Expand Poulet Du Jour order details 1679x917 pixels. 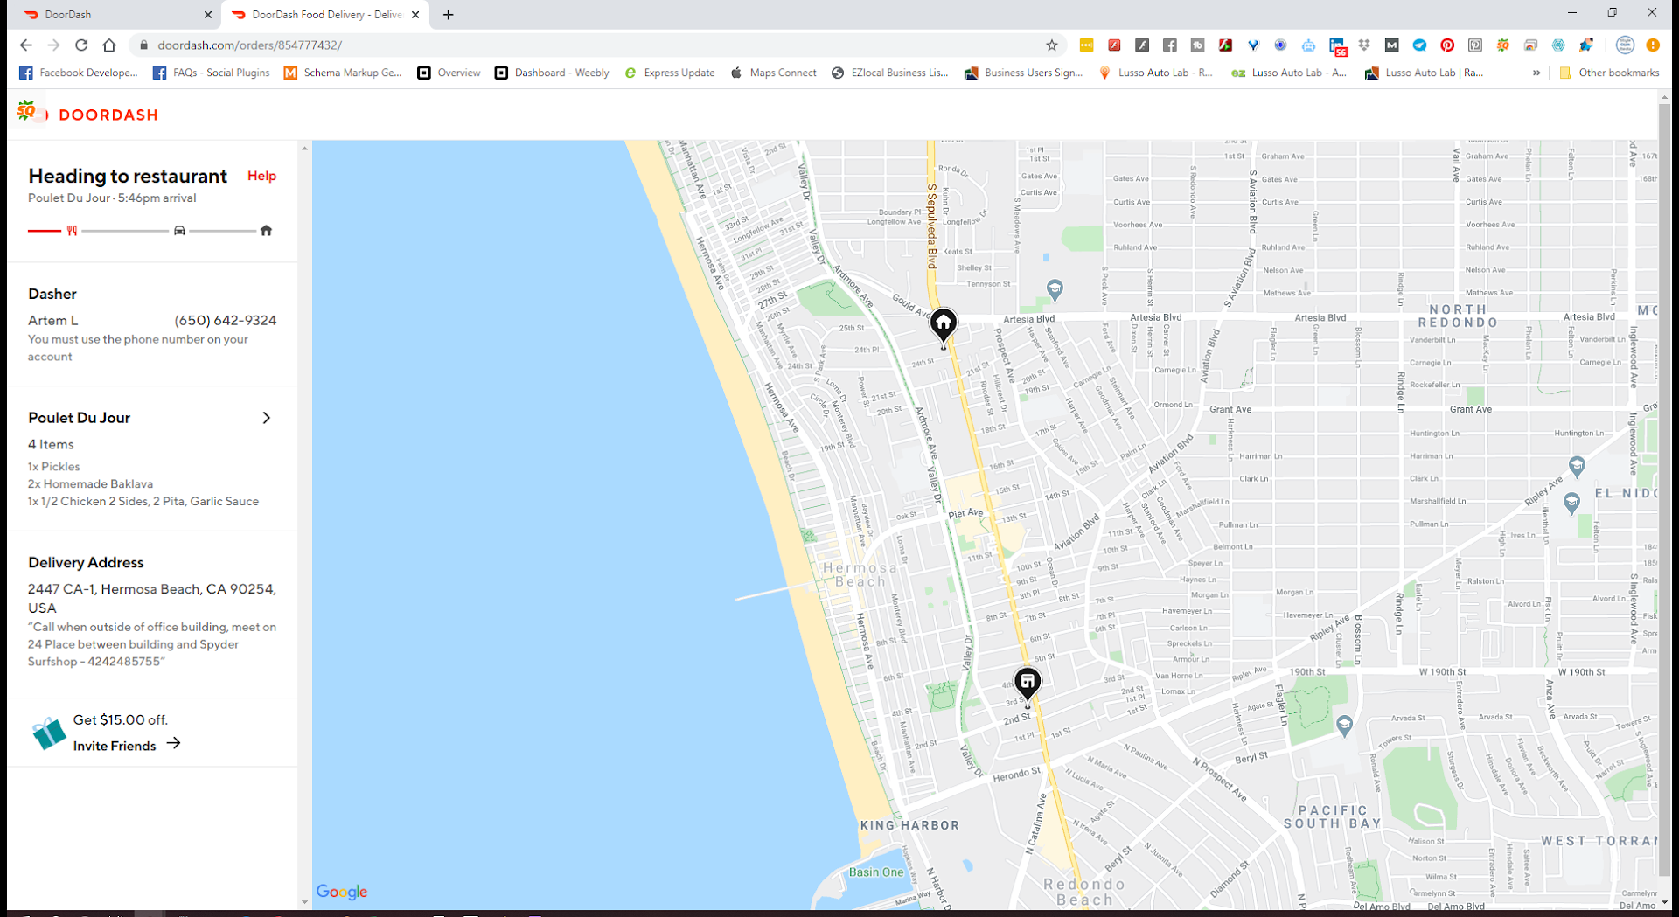pyautogui.click(x=267, y=418)
